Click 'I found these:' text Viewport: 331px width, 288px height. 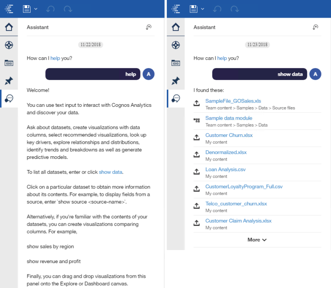209,90
